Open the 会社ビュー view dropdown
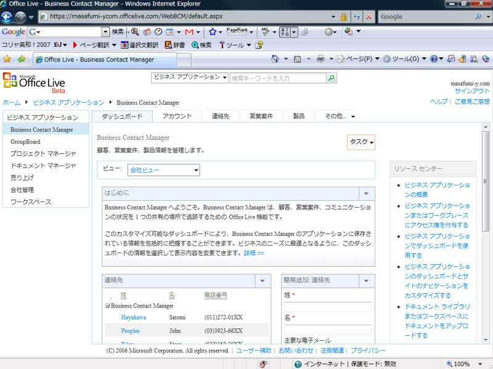The height and width of the screenshot is (369, 493). [x=163, y=170]
